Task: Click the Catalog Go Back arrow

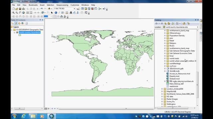Action: click(x=156, y=23)
